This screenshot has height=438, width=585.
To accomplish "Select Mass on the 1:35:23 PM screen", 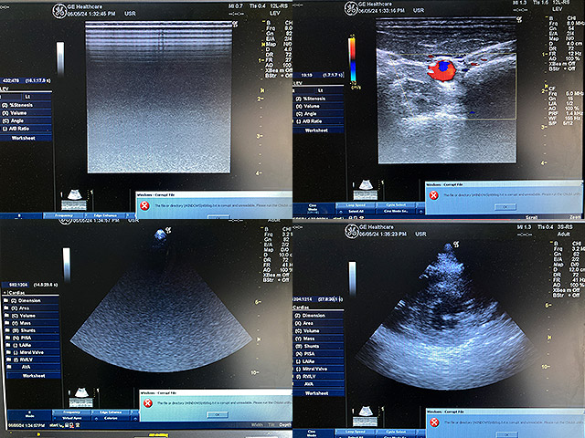I will click(318, 339).
